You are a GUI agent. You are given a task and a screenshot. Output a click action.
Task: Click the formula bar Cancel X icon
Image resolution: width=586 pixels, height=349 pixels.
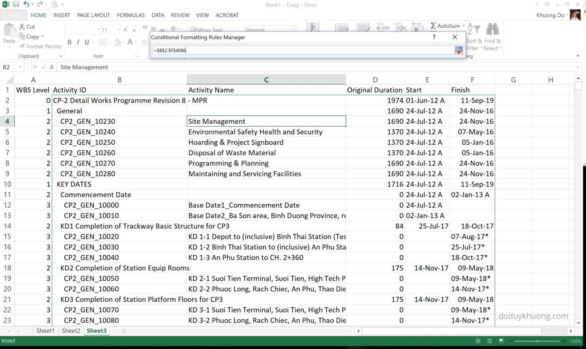35,67
